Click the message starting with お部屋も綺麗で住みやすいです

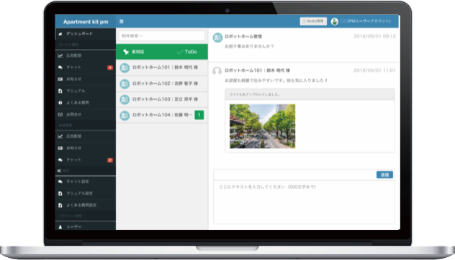point(276,80)
